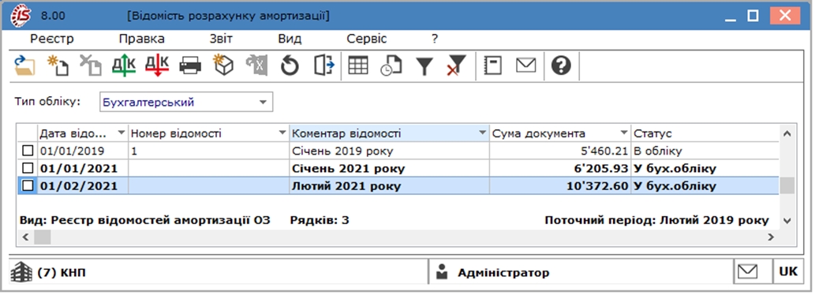This screenshot has width=815, height=295.
Task: Click the printer icon
Action: (x=190, y=66)
